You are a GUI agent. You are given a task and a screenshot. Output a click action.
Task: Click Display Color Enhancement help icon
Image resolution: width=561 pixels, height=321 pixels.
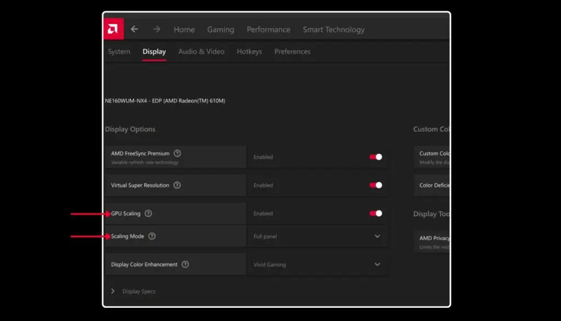185,264
